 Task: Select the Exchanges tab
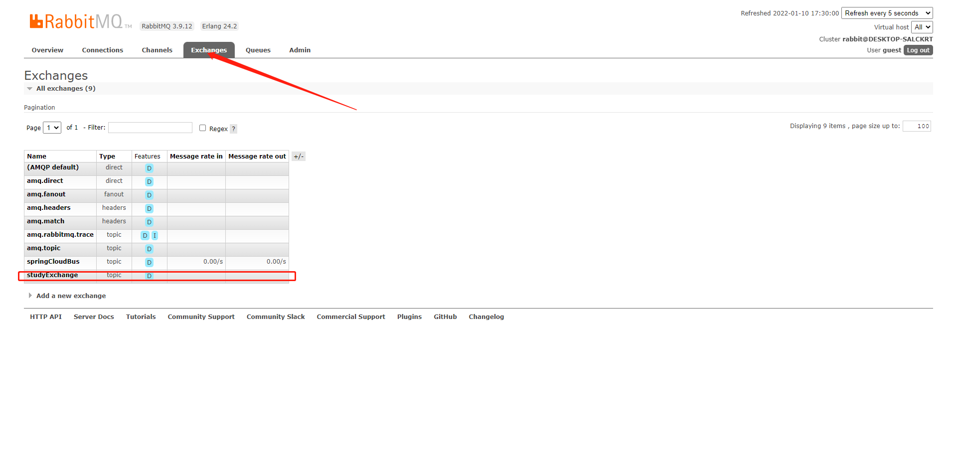click(209, 50)
